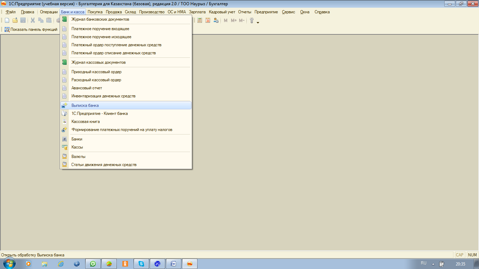This screenshot has height=269, width=479.
Task: Open the Производство menu
Action: pos(152,12)
